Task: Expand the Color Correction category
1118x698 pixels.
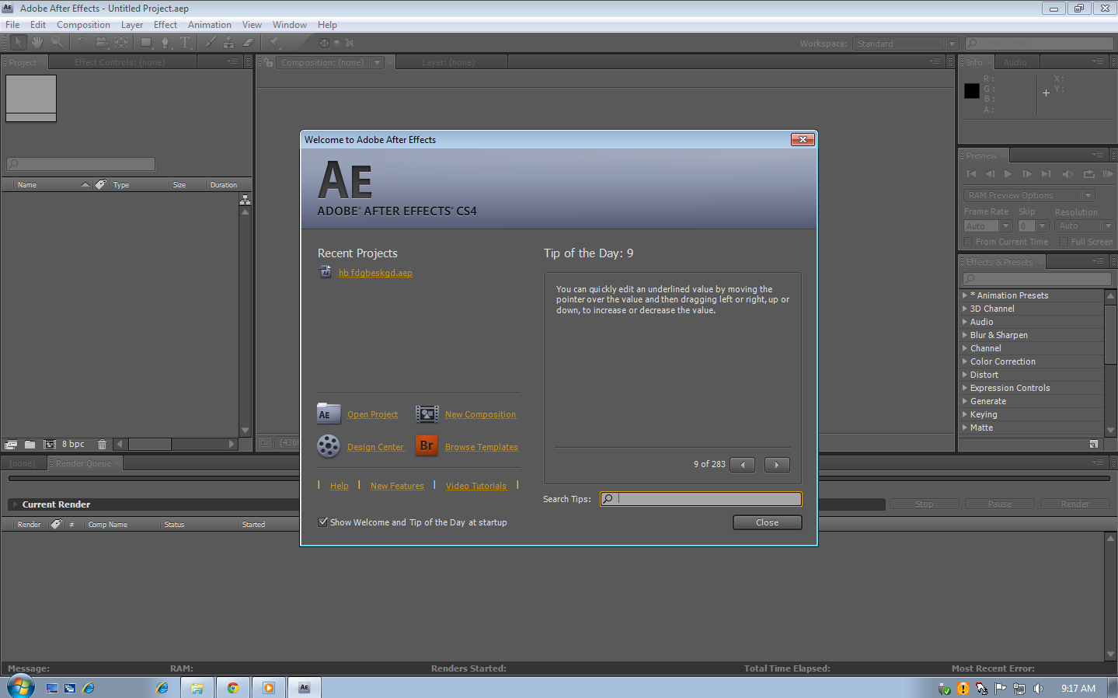Action: coord(965,361)
